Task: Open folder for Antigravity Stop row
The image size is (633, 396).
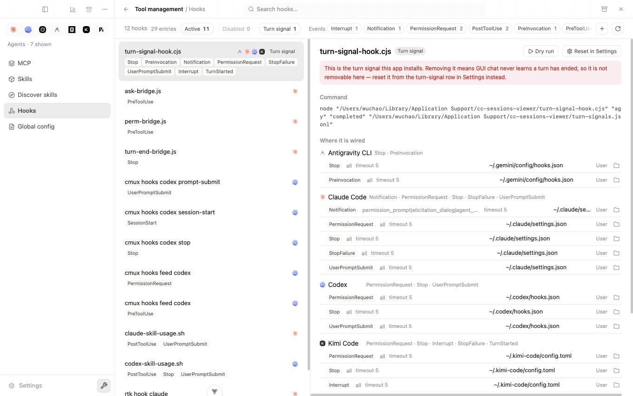Action: tap(616, 165)
